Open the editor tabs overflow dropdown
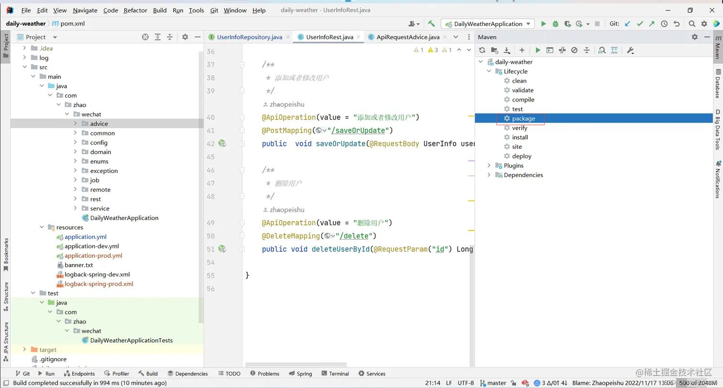The width and height of the screenshot is (723, 388). (456, 37)
